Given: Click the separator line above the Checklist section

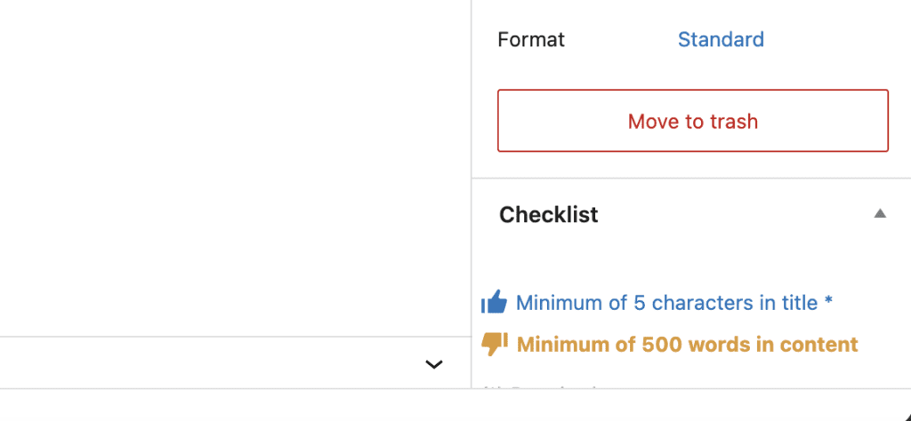Looking at the screenshot, I should (x=691, y=179).
